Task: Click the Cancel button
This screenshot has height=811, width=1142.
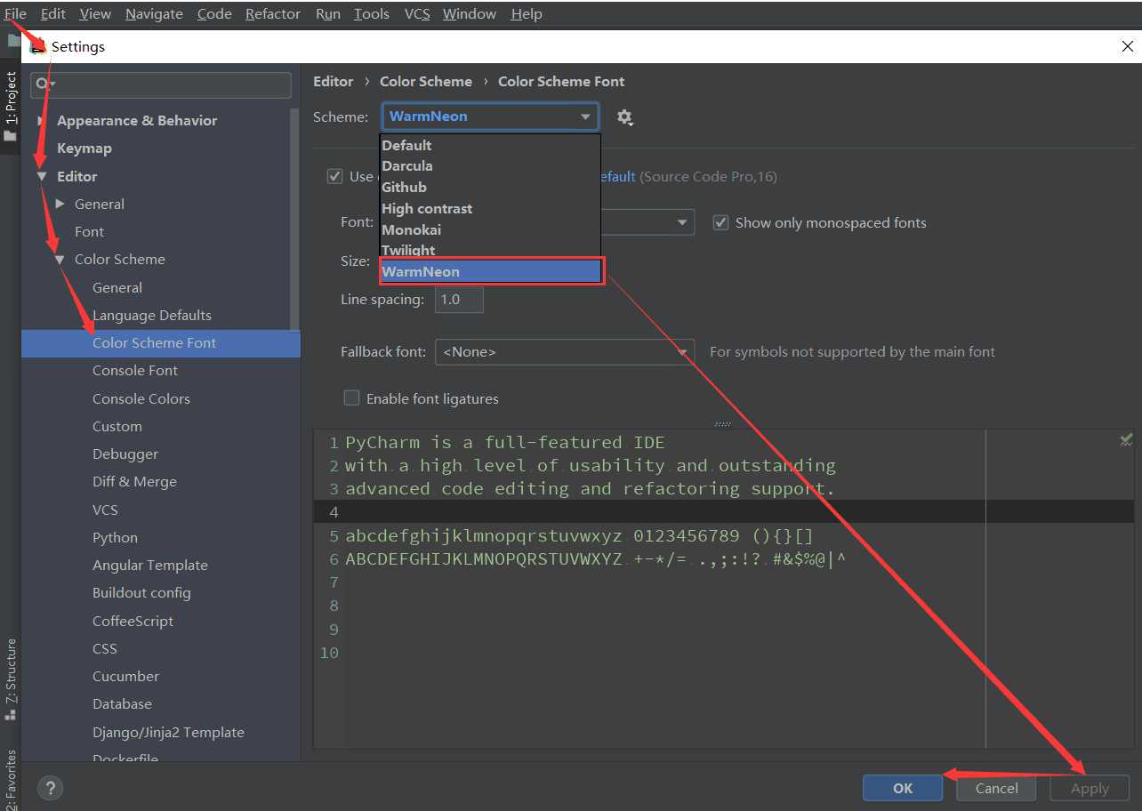Action: [x=996, y=788]
